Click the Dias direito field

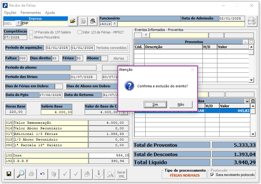pyautogui.click(x=55, y=58)
